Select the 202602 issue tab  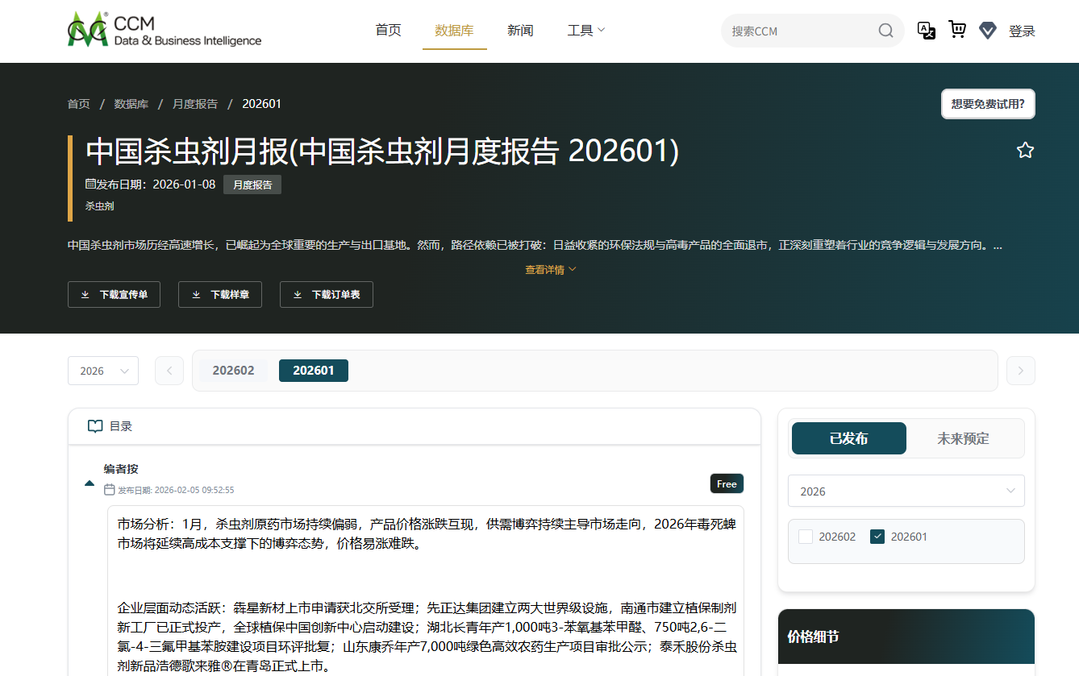click(233, 371)
